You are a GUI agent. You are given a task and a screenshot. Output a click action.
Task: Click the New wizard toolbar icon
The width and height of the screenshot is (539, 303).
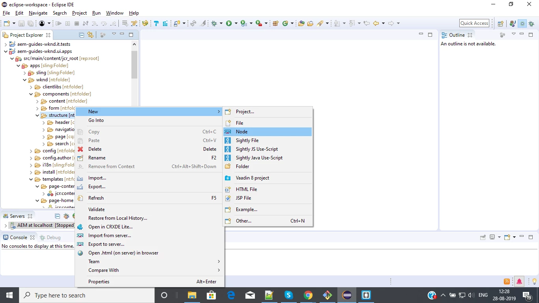coord(7,23)
